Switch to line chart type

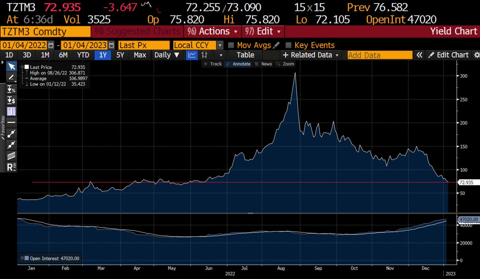tap(192, 55)
